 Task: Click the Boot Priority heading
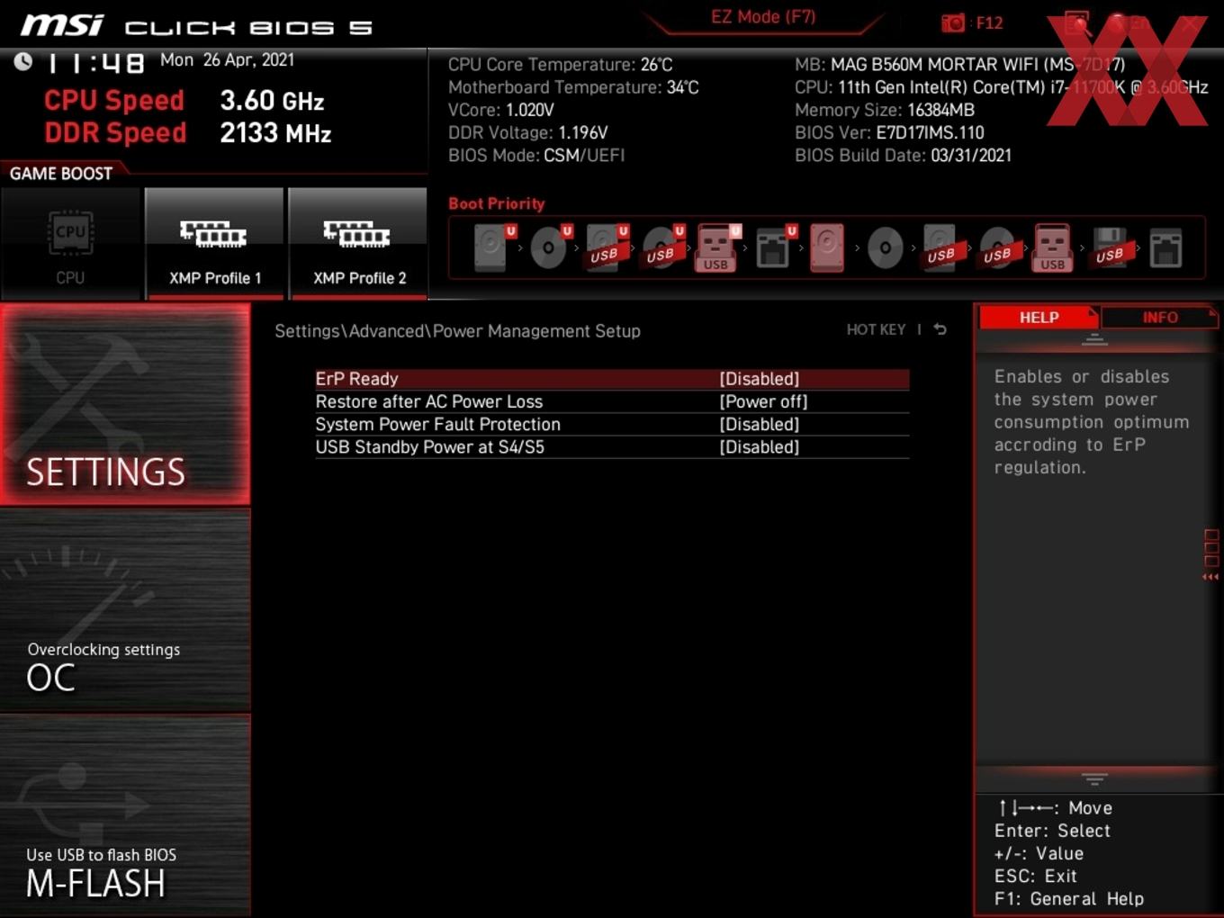496,203
